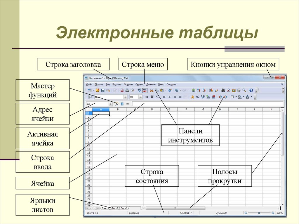This screenshot has width=299, height=224.
Task: Click the Open file folder icon
Action: [98, 90]
